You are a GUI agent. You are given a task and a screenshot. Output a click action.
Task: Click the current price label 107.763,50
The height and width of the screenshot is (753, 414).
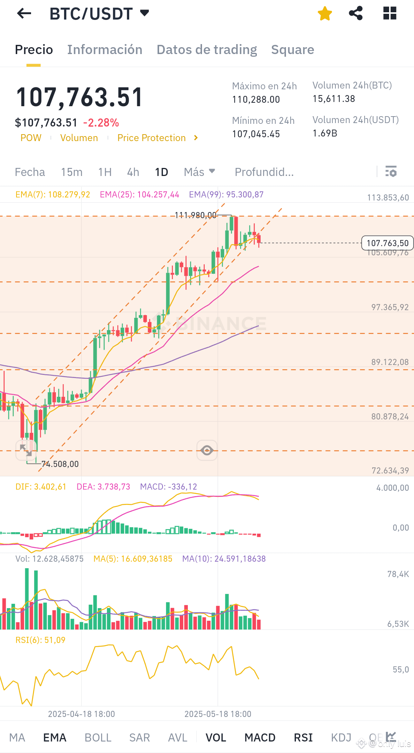[388, 243]
